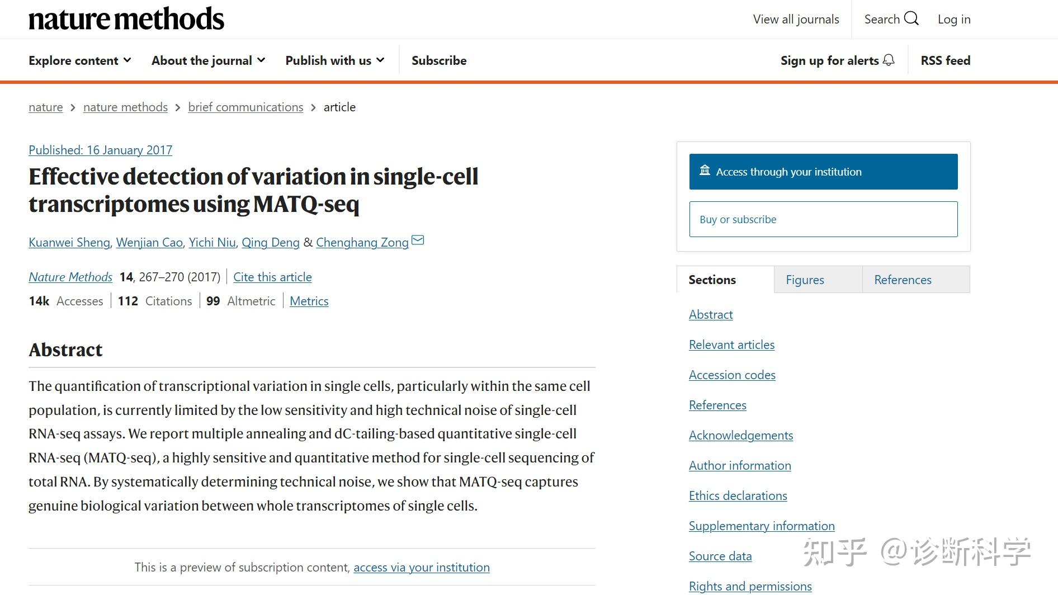Switch to the Figures tab

[x=805, y=280]
